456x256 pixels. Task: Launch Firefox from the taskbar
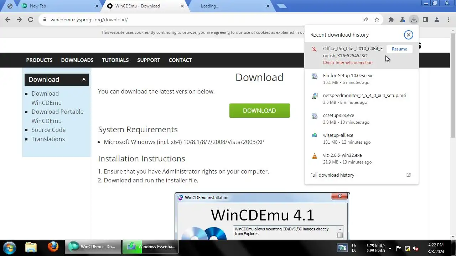tap(53, 247)
